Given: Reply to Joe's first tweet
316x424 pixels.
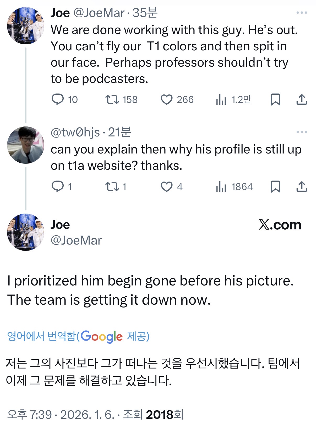Looking at the screenshot, I should [x=58, y=99].
